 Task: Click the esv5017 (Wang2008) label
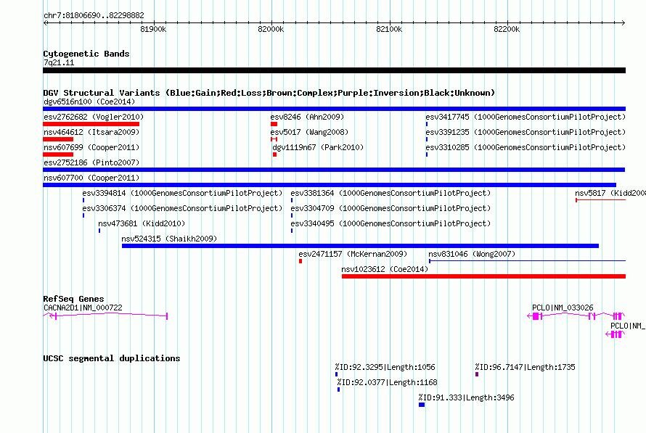point(309,132)
